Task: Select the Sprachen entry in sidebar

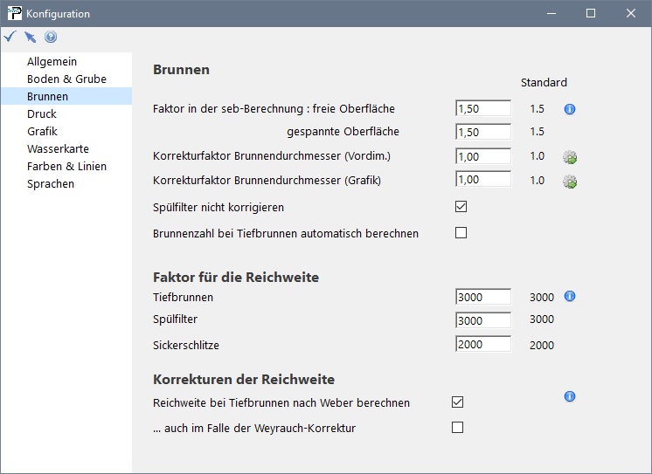Action: (x=51, y=184)
